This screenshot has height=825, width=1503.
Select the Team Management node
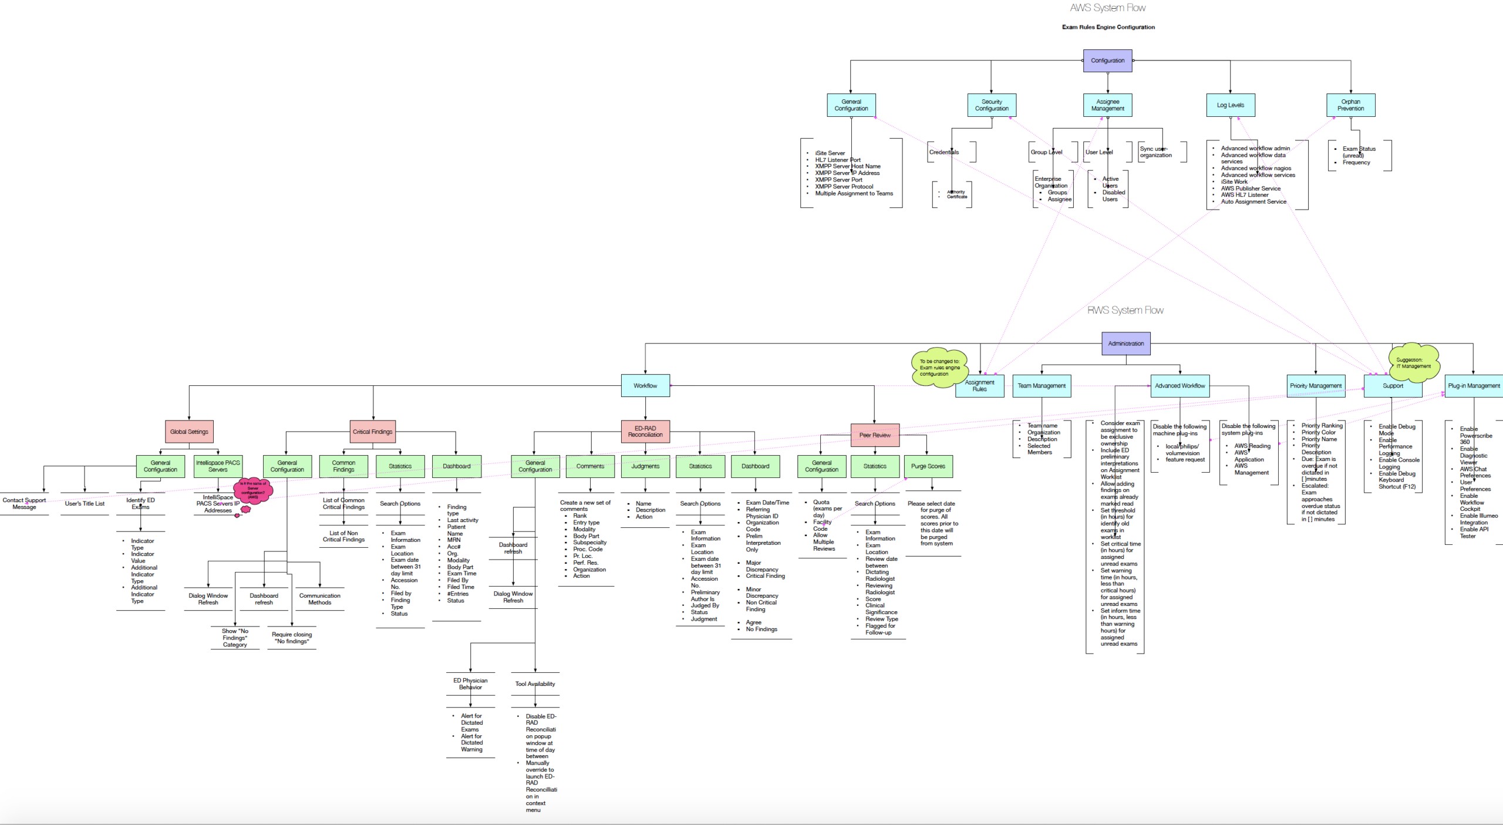(1042, 386)
